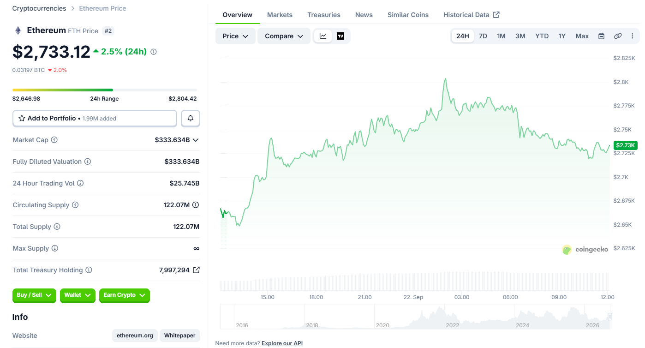Image resolution: width=645 pixels, height=348 pixels.
Task: Click the star icon in Add to Portfolio
Action: click(x=22, y=118)
